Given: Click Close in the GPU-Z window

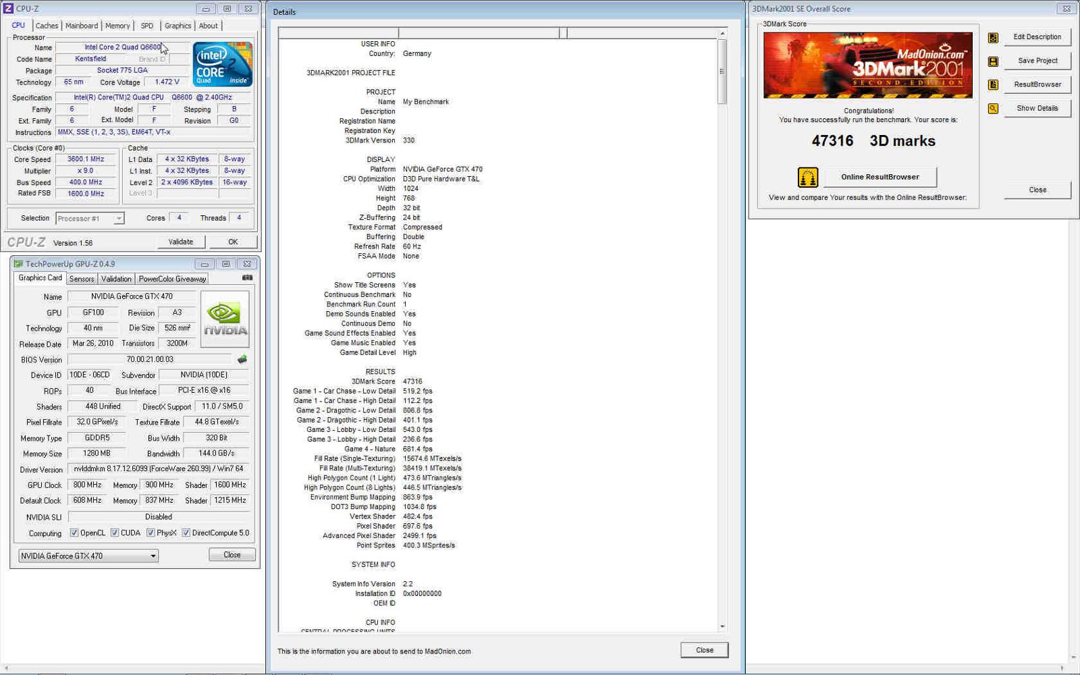Looking at the screenshot, I should point(232,555).
